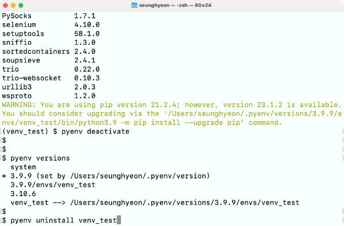This screenshot has height=226, width=344.
Task: Click the 'system' version entry
Action: point(24,167)
